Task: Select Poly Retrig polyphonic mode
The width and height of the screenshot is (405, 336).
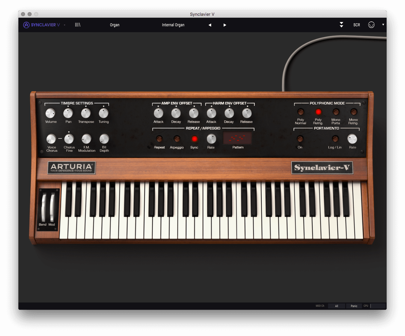Action: coord(318,112)
